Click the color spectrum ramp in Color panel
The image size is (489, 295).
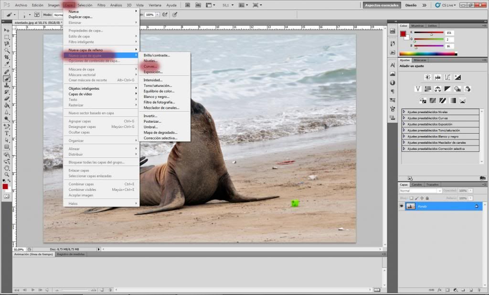click(x=428, y=53)
